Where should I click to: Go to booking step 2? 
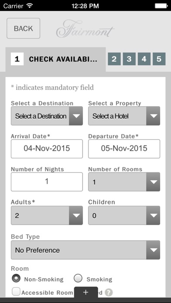(x=114, y=59)
